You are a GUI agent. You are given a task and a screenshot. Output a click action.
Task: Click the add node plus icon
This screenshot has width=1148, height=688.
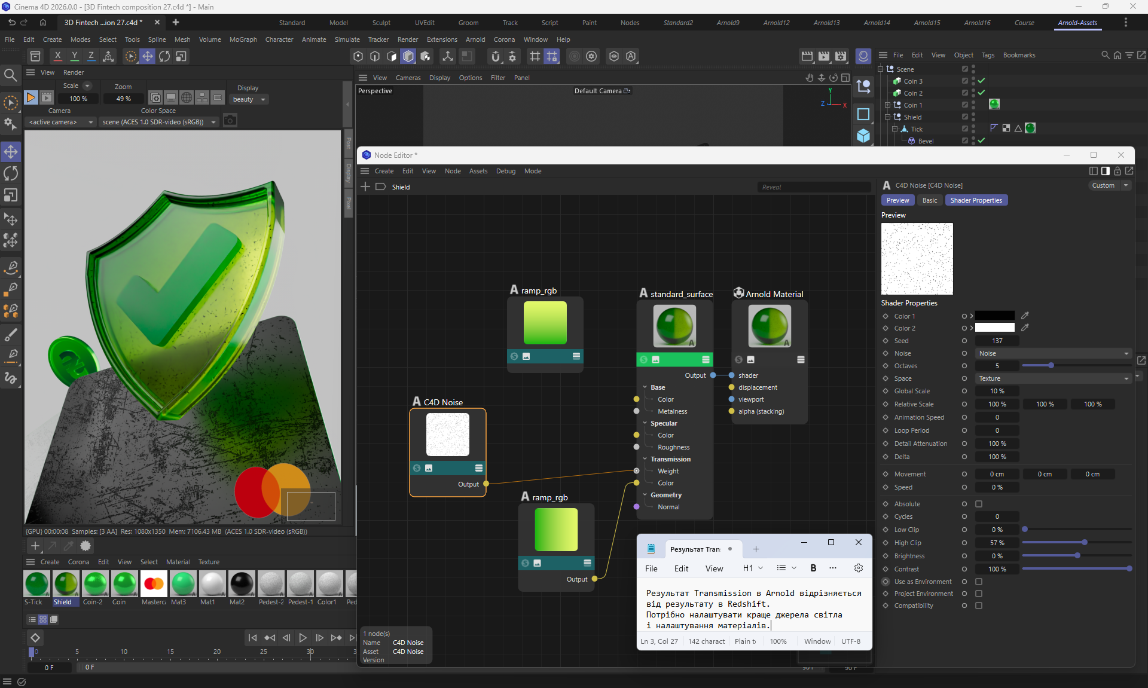click(365, 186)
